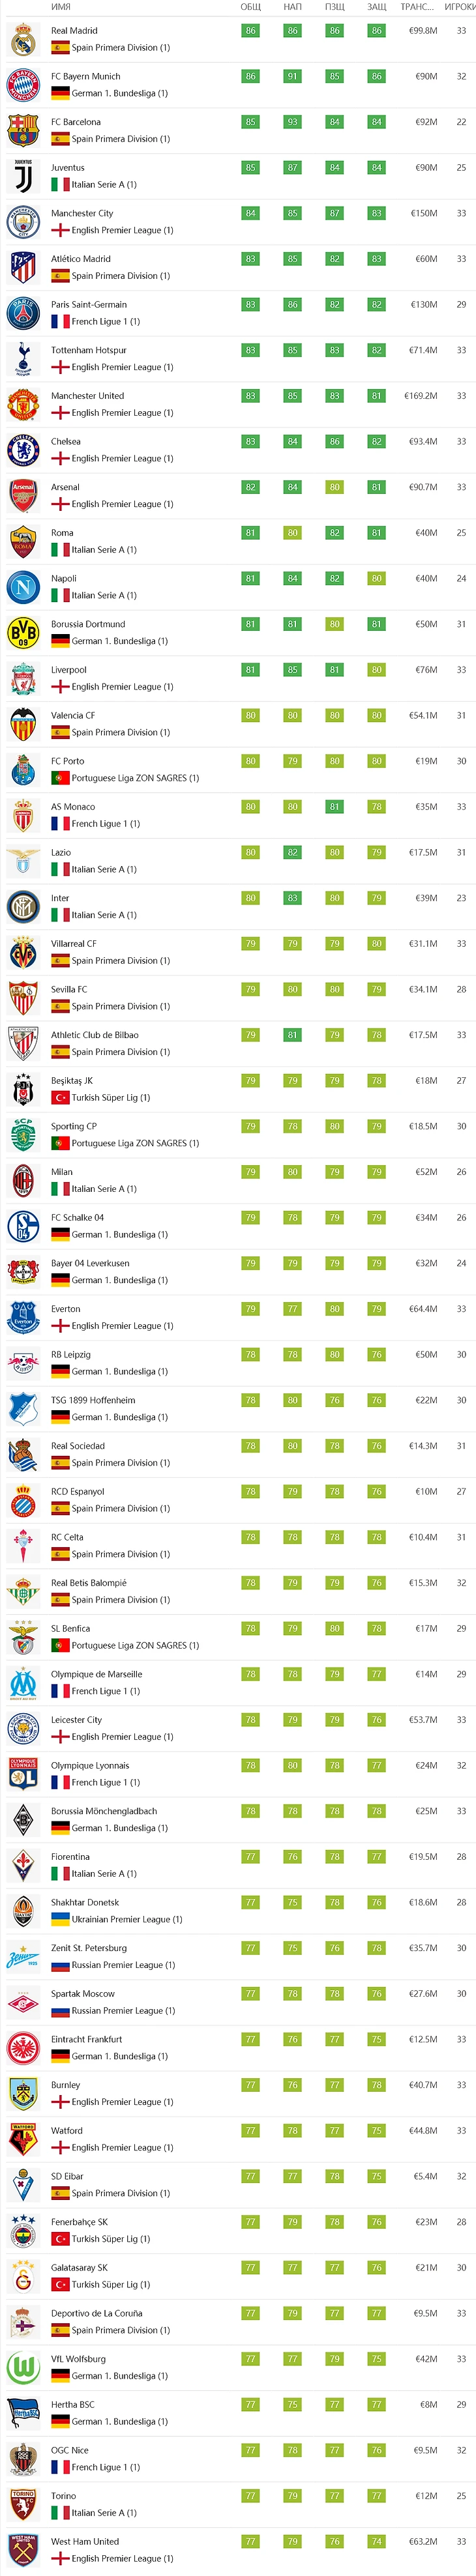The width and height of the screenshot is (476, 2576).
Task: Open the Liverpool club crest
Action: (x=23, y=678)
